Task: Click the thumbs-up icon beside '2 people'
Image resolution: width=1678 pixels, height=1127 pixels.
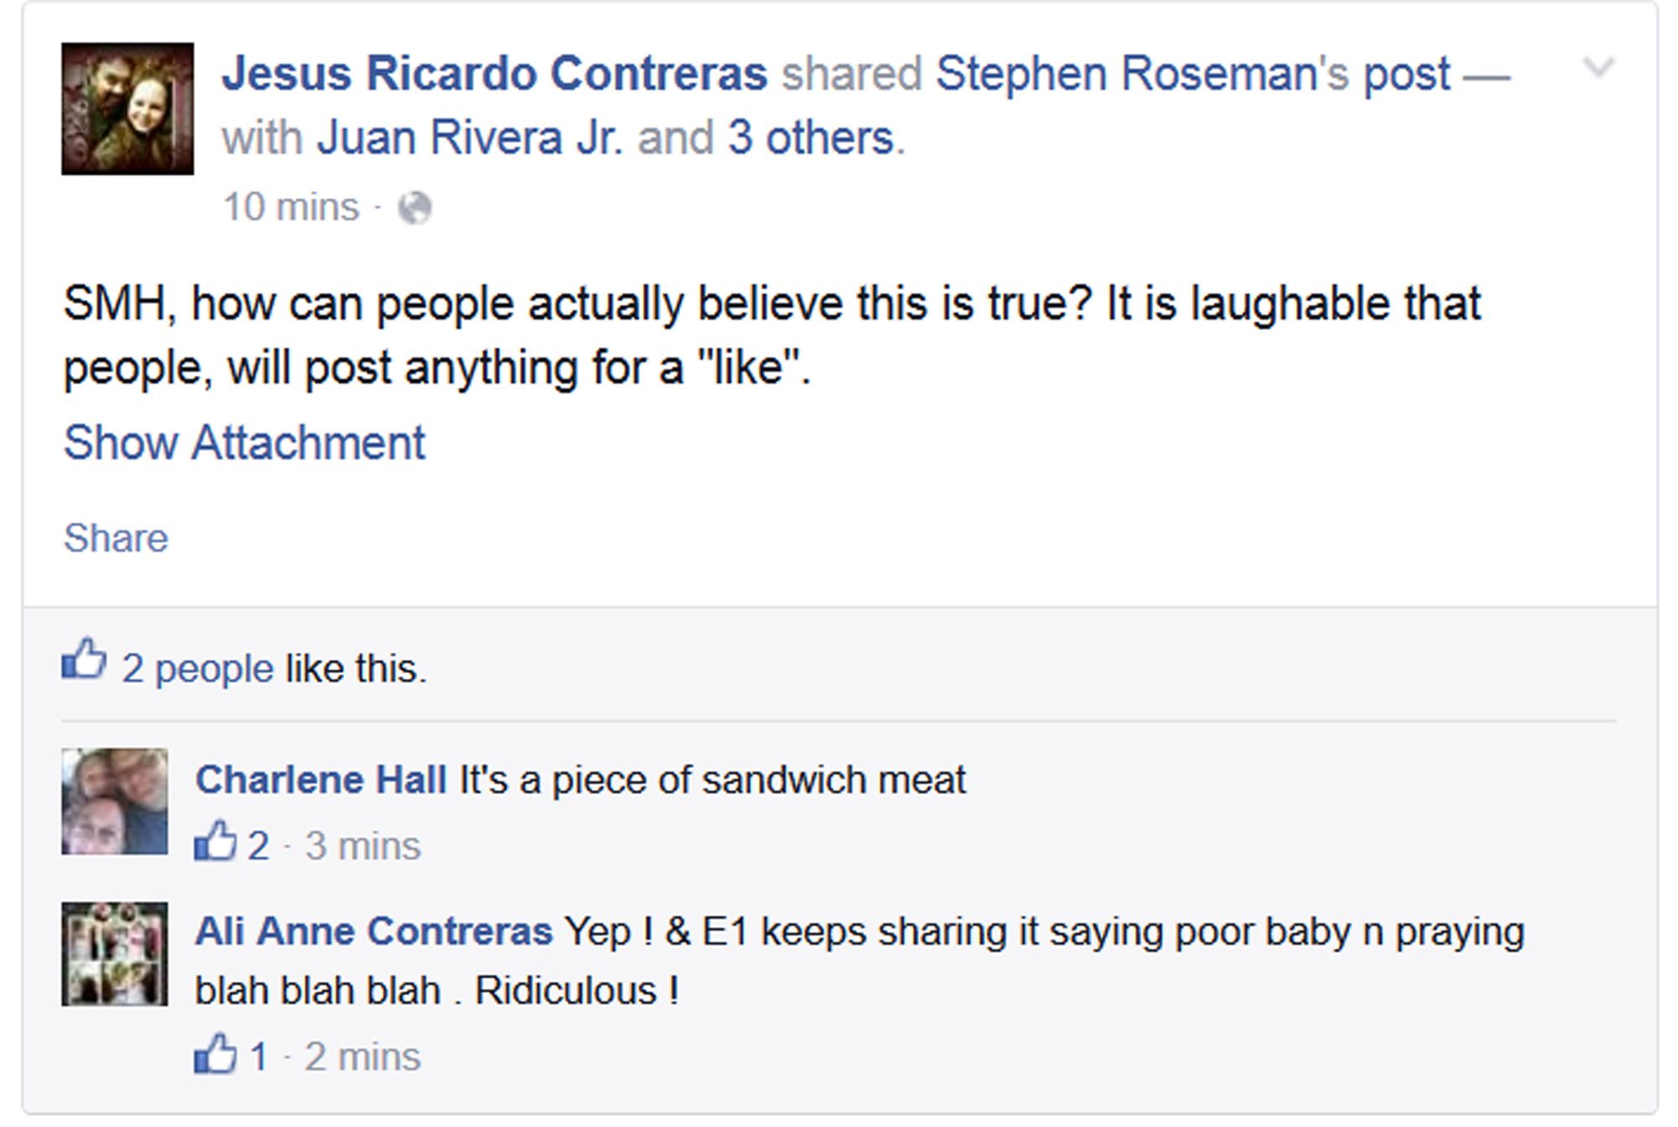Action: coord(84,660)
